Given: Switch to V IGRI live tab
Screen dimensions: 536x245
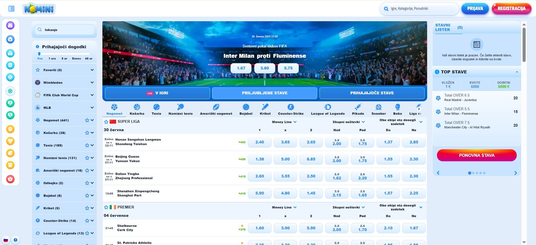Looking at the screenshot, I should 157,93.
